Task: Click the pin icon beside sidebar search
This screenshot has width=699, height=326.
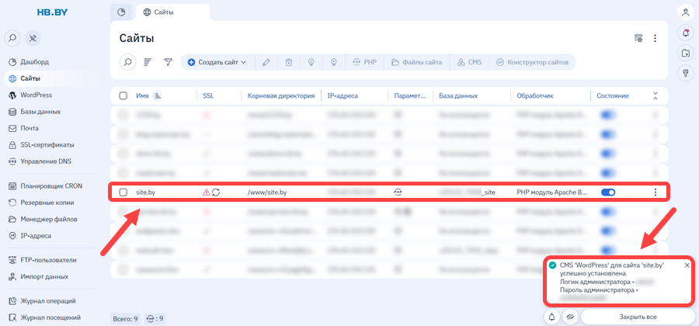Action: (x=33, y=38)
